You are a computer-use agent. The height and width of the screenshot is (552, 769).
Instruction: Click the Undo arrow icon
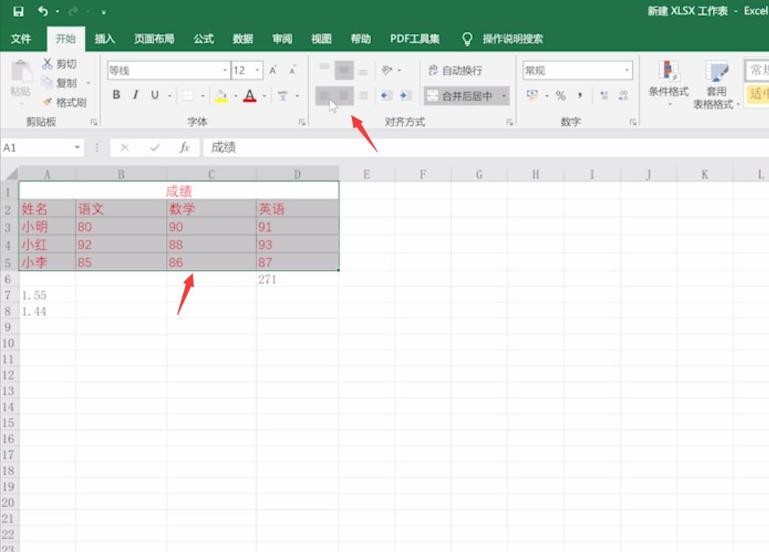[43, 11]
